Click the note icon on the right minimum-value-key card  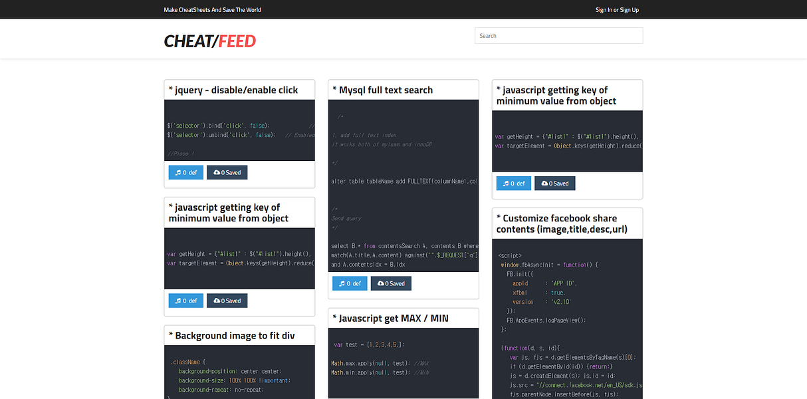pyautogui.click(x=505, y=183)
